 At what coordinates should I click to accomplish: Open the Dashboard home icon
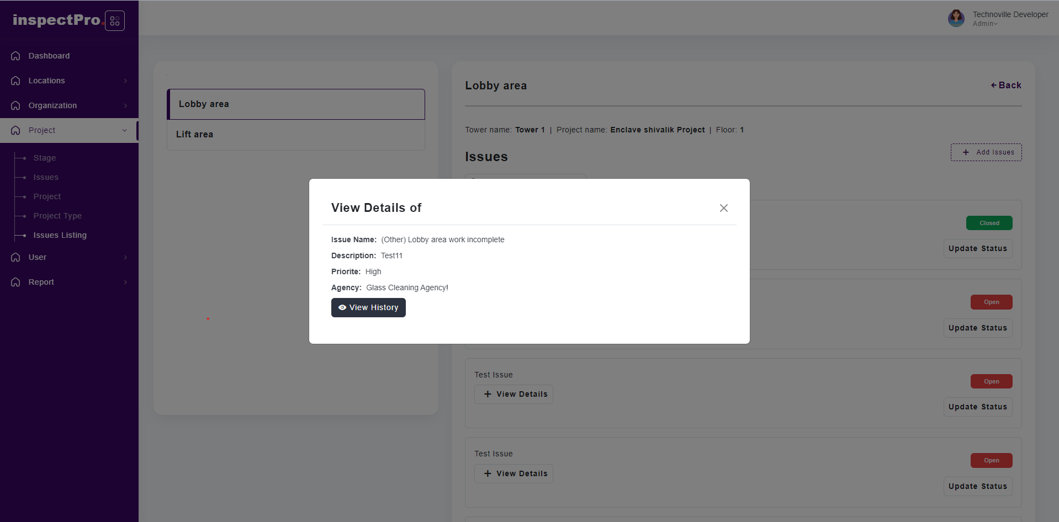click(x=15, y=56)
